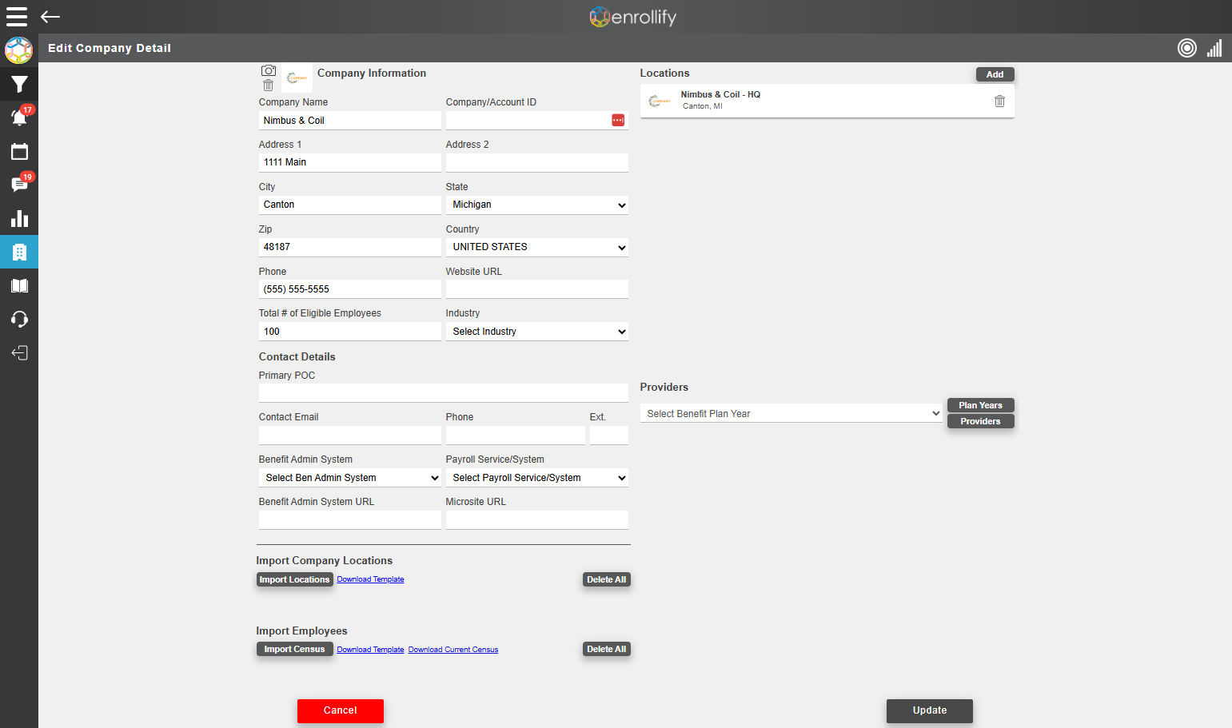
Task: Open chat messages icon with 19 badge
Action: click(x=19, y=185)
